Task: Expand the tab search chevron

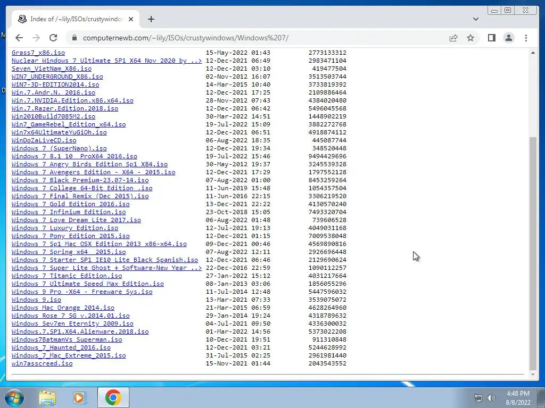Action: click(475, 19)
